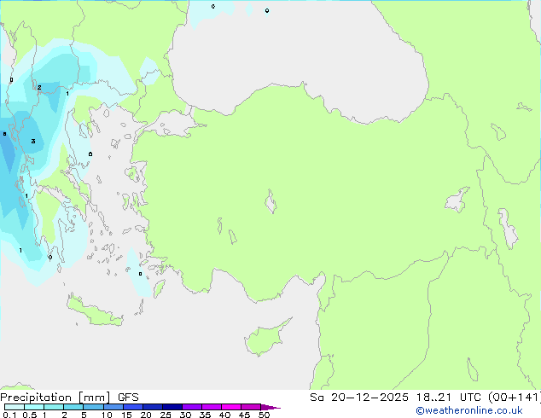Image resolution: width=541 pixels, height=418 pixels.
Task: Click the 0.1–0.5 mm legend color swatch
Action: (15, 407)
